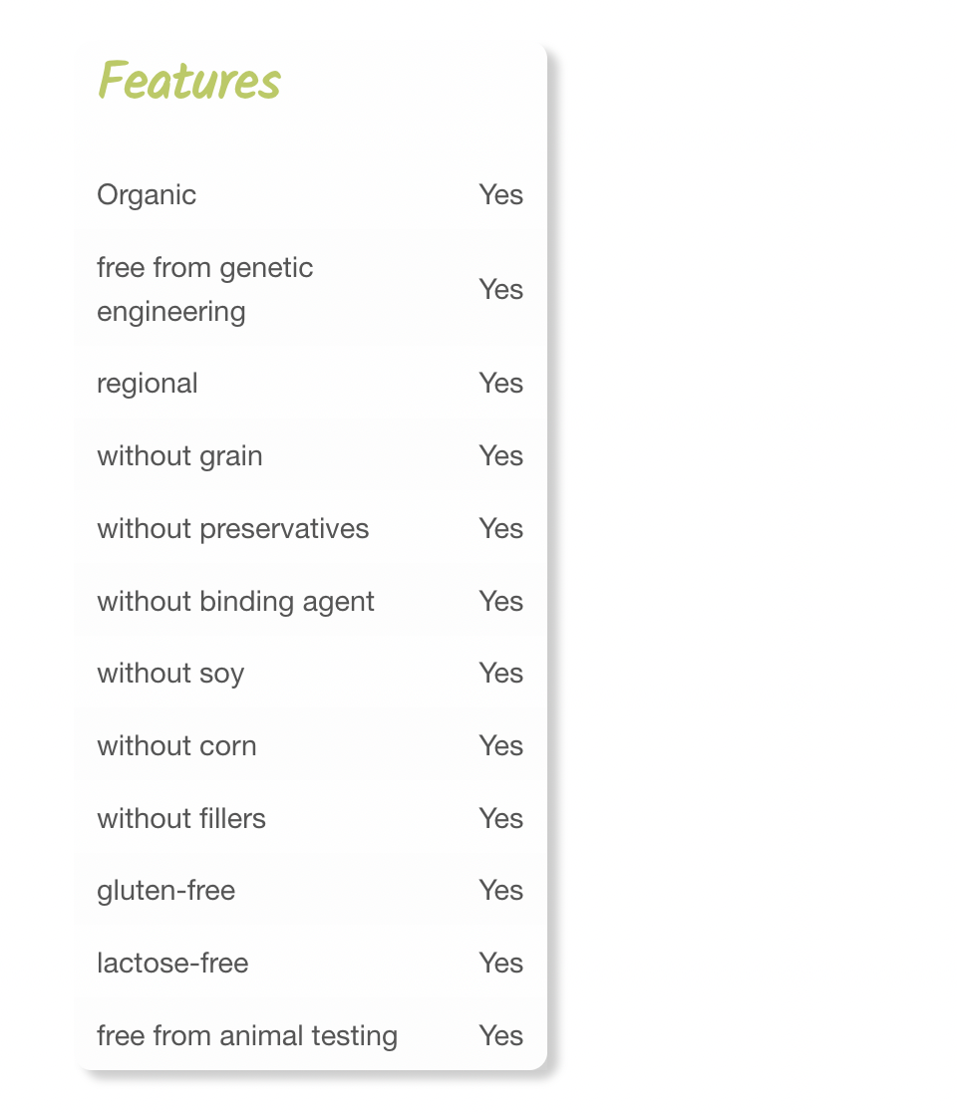The width and height of the screenshot is (957, 1114).
Task: Select the Yes value beside regional
Action: point(500,384)
